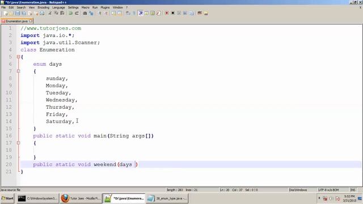Toggle synchronized horizontal scrolling icon

[x=120, y=13]
